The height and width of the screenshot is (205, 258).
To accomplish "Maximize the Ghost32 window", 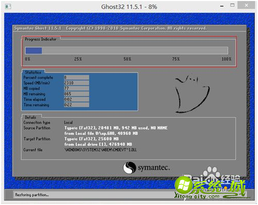I will (232, 5).
